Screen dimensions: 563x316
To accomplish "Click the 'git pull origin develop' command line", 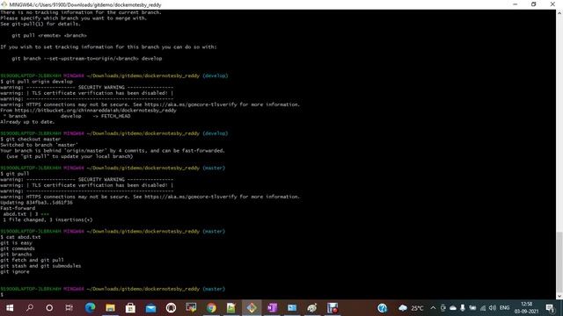I will [36, 82].
